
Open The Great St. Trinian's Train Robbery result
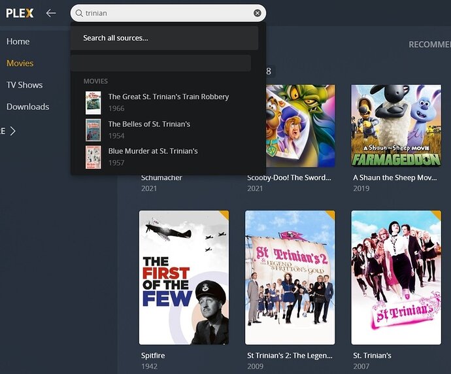coord(168,103)
